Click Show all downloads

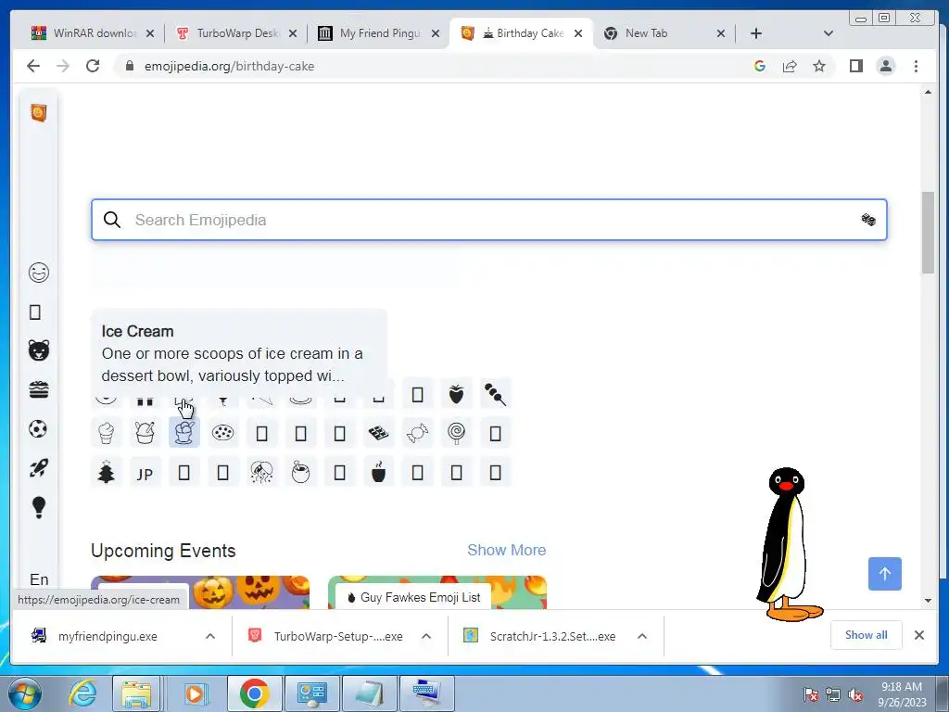[x=867, y=634]
